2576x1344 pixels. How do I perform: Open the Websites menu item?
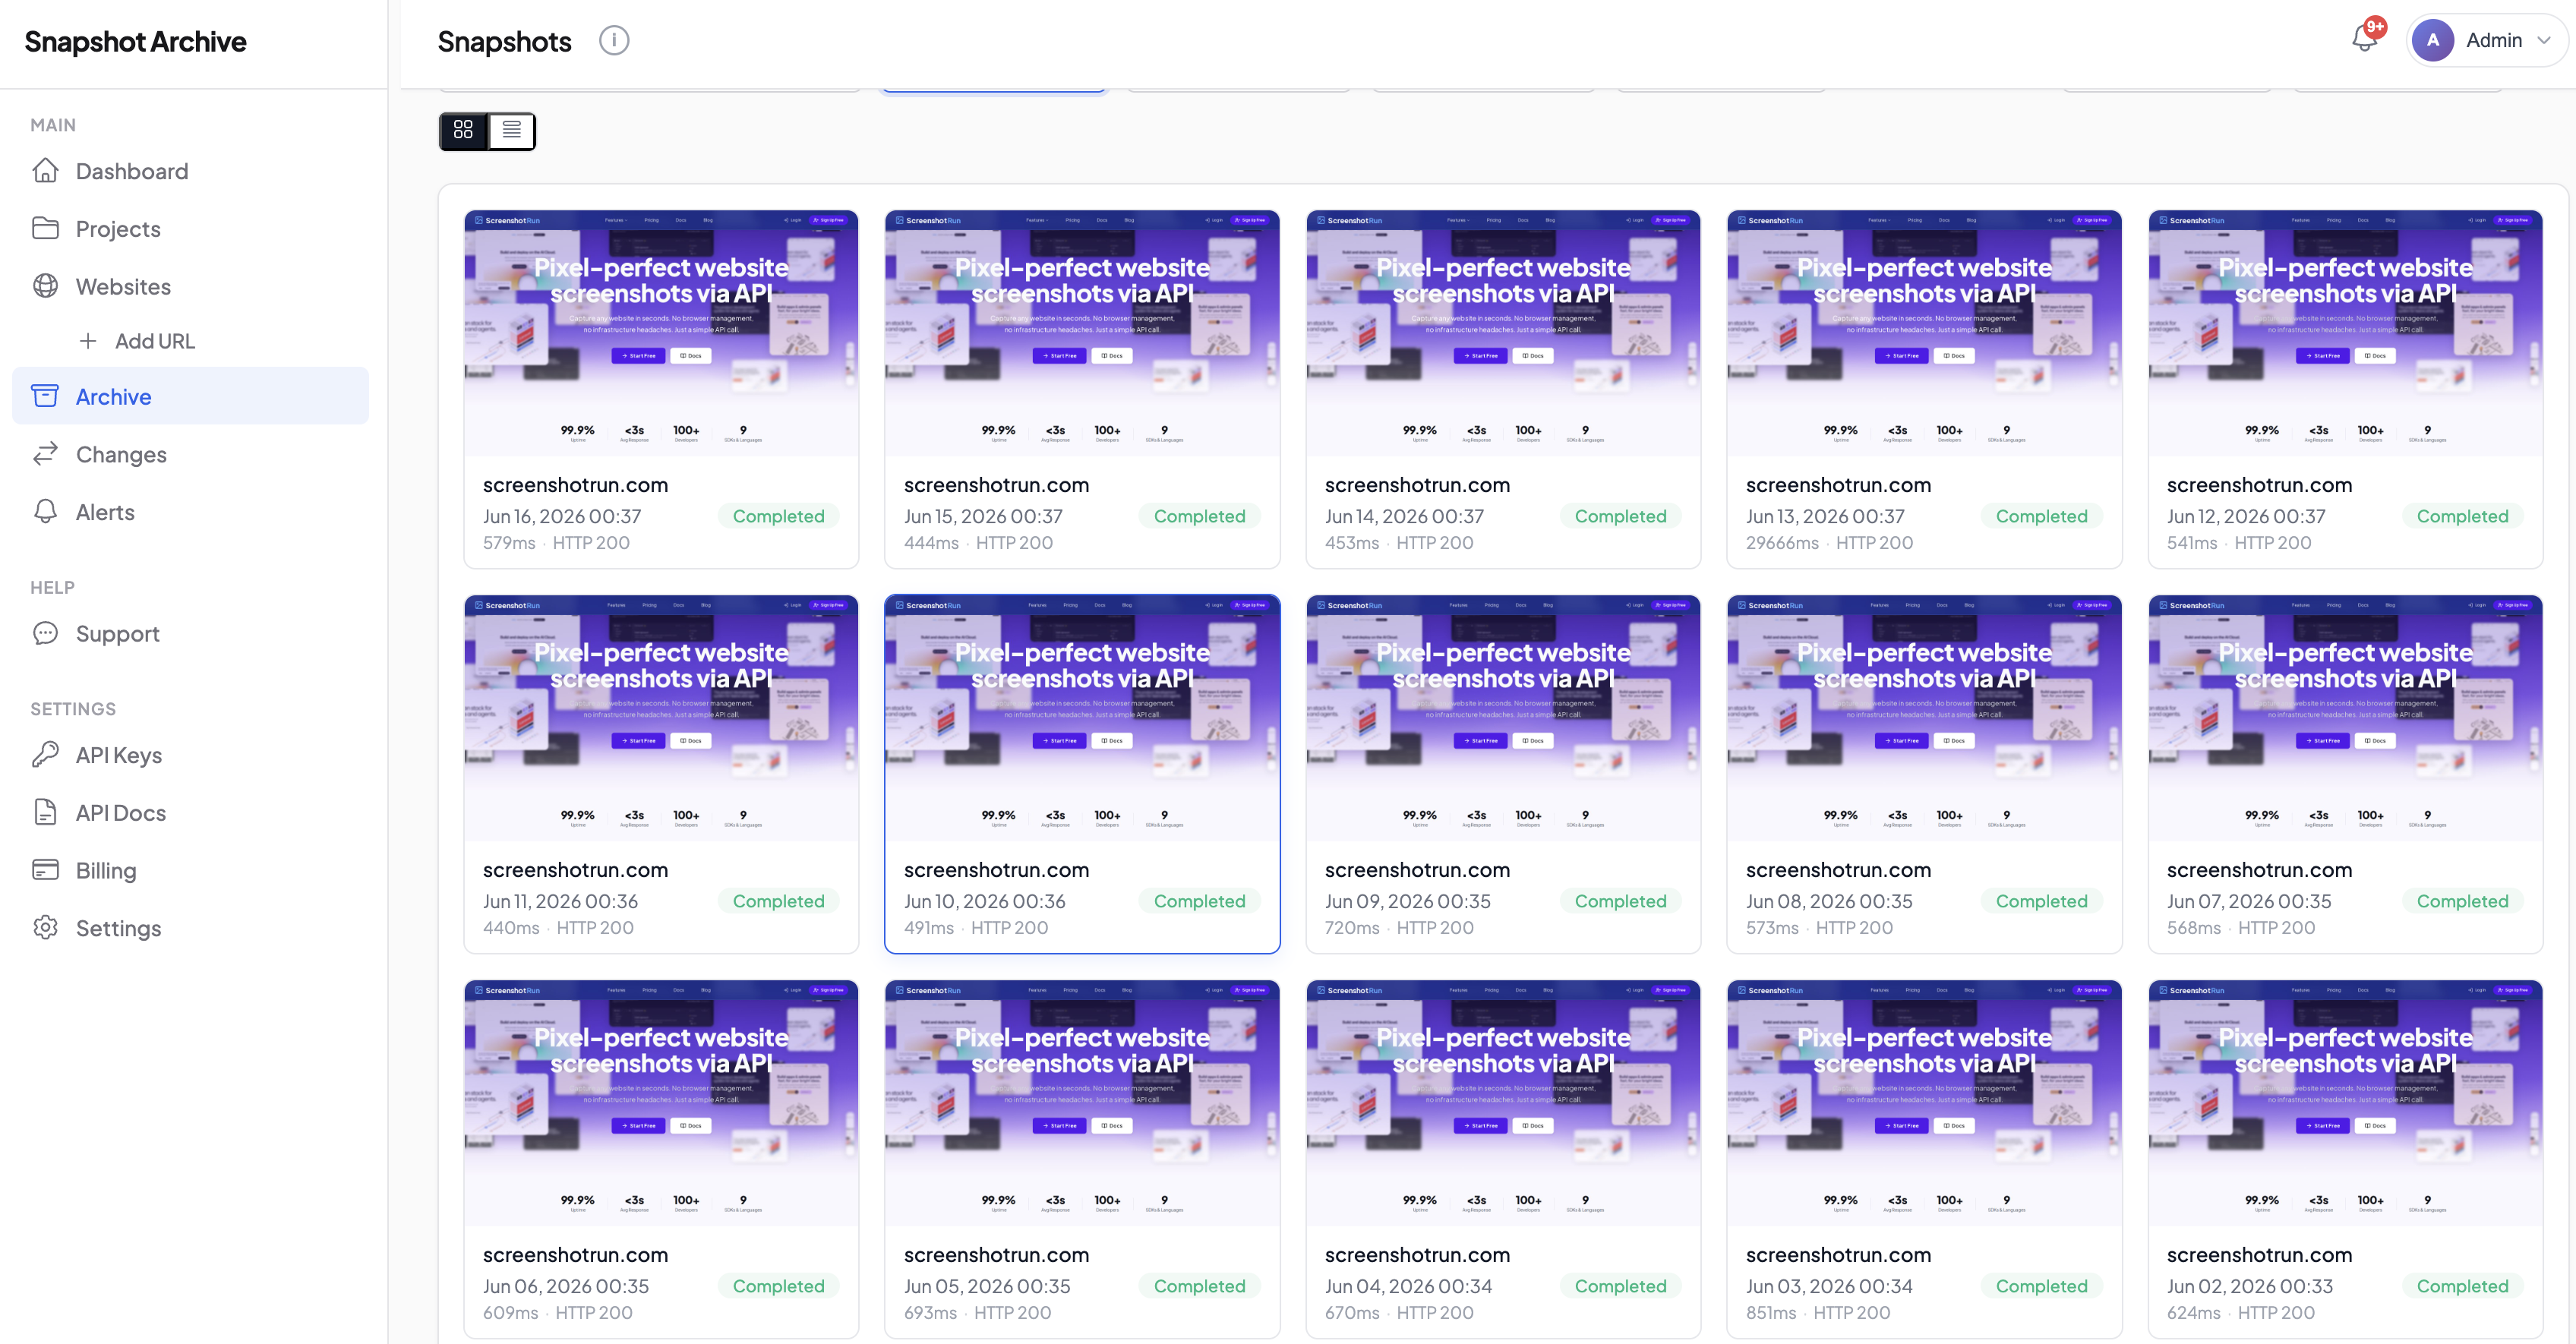[x=190, y=286]
